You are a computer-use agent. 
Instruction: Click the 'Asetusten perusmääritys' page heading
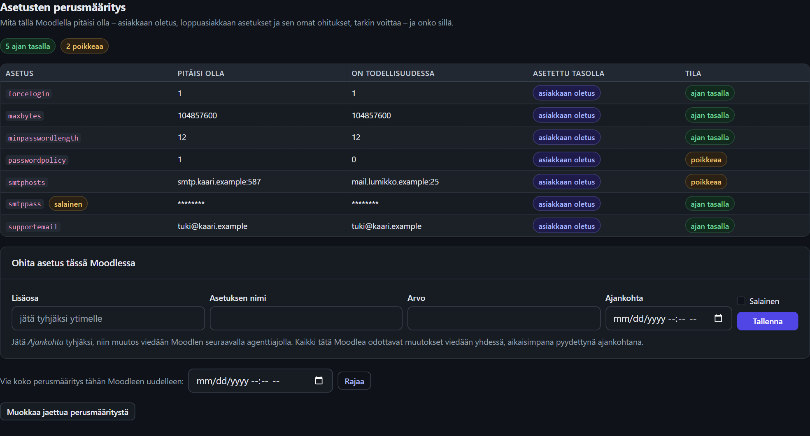click(x=63, y=7)
